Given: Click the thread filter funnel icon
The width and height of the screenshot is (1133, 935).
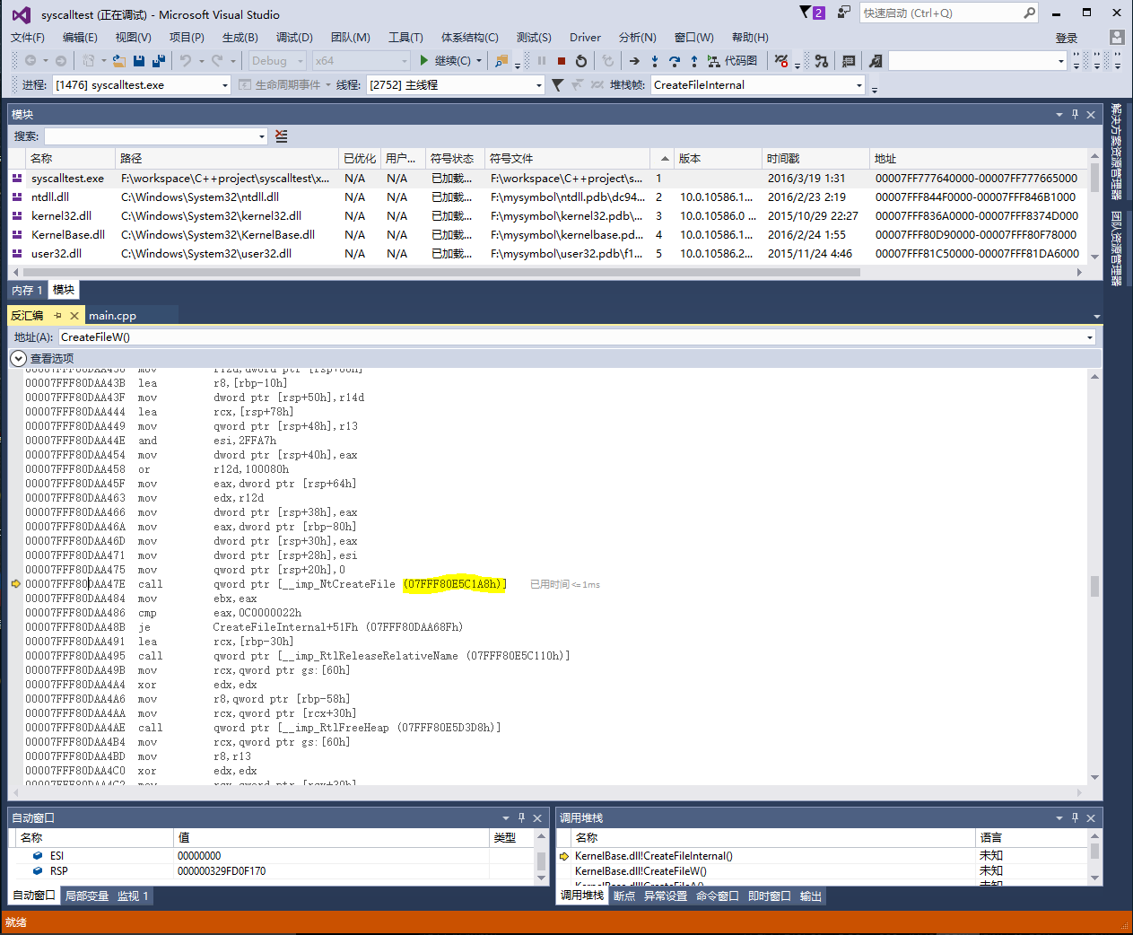Looking at the screenshot, I should point(558,85).
